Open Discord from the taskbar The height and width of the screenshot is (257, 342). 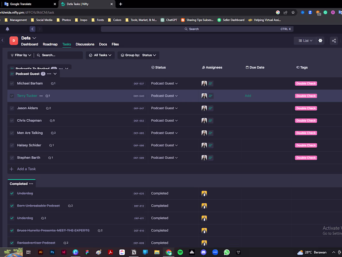pos(204,252)
